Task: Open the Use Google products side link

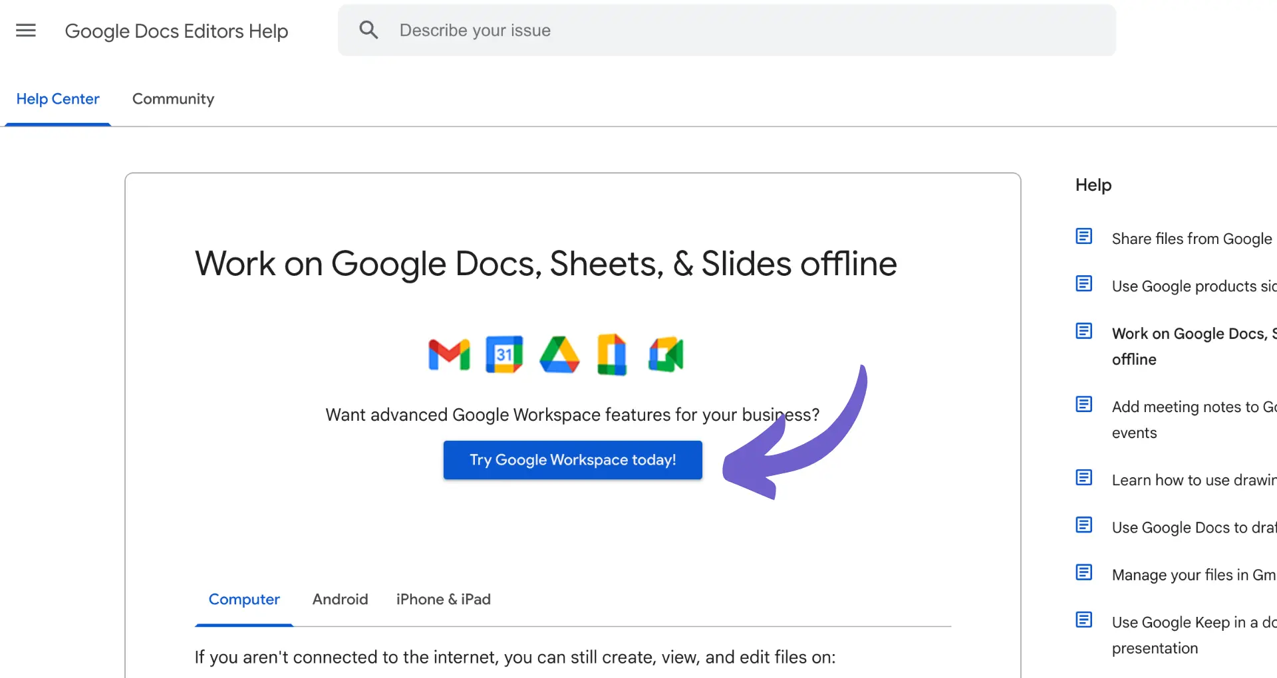Action: click(1194, 286)
